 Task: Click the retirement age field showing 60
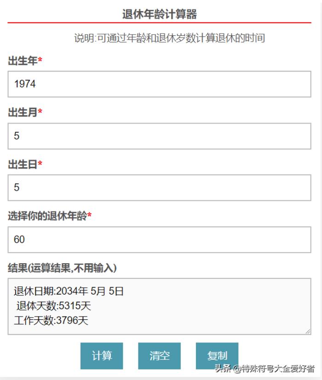(159, 240)
